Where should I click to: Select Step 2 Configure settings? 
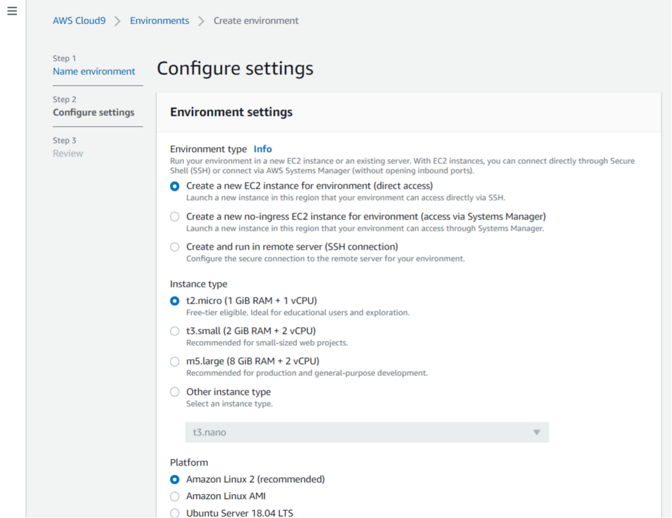(94, 112)
